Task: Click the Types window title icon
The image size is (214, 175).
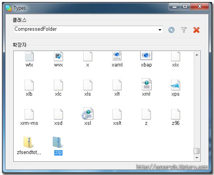Action: click(x=9, y=8)
